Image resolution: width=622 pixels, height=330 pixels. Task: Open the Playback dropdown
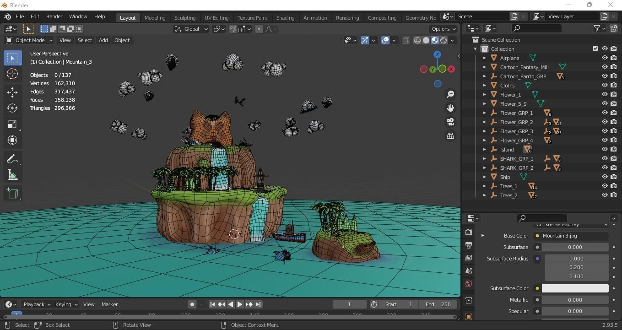pos(37,304)
